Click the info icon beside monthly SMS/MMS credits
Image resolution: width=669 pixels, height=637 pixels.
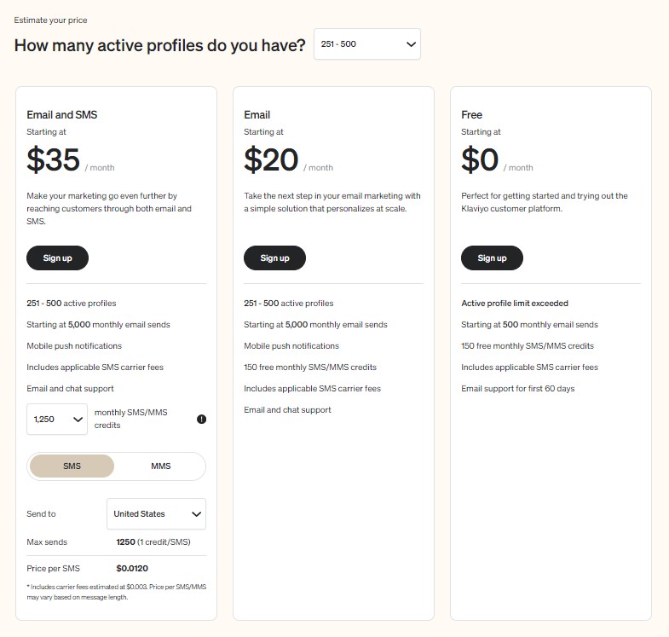tap(201, 419)
